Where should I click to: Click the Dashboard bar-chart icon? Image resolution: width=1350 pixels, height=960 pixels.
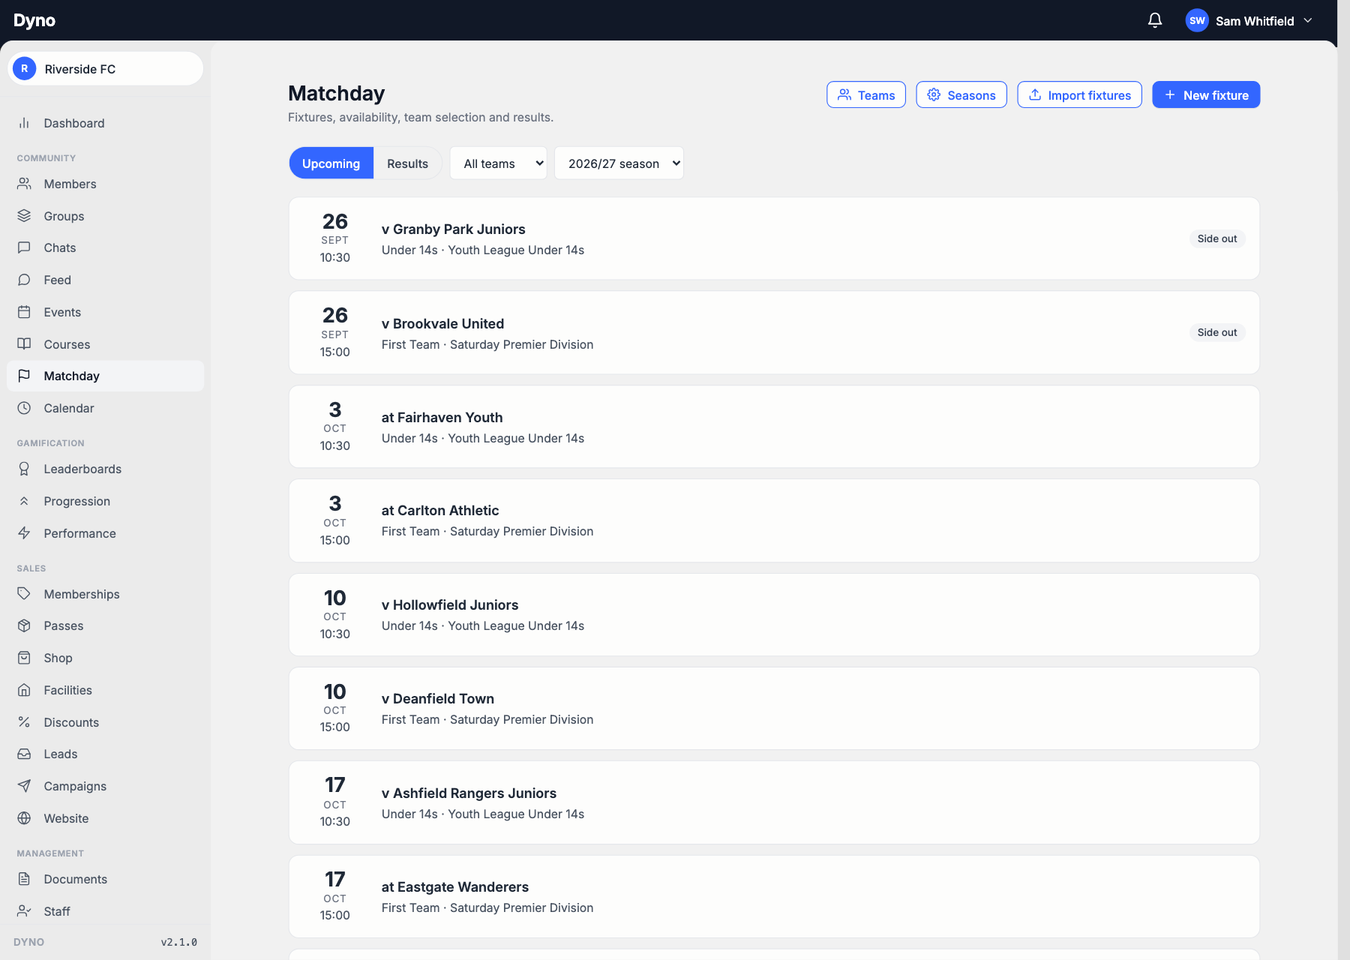tap(24, 123)
